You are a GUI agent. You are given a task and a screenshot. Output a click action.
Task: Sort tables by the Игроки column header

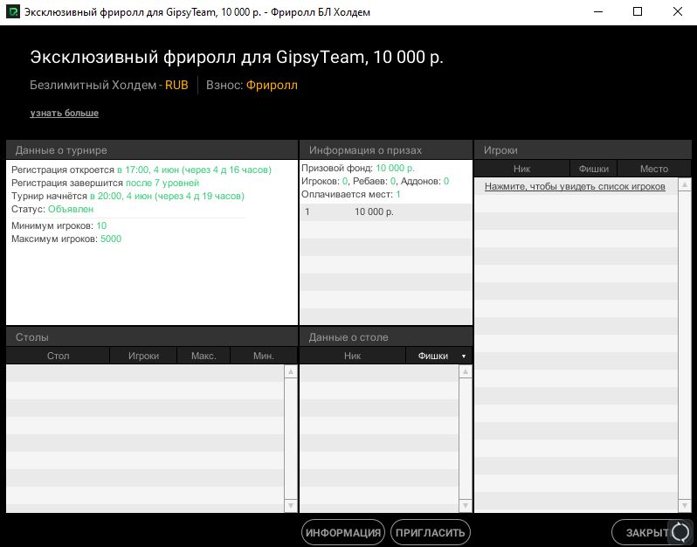(x=143, y=356)
